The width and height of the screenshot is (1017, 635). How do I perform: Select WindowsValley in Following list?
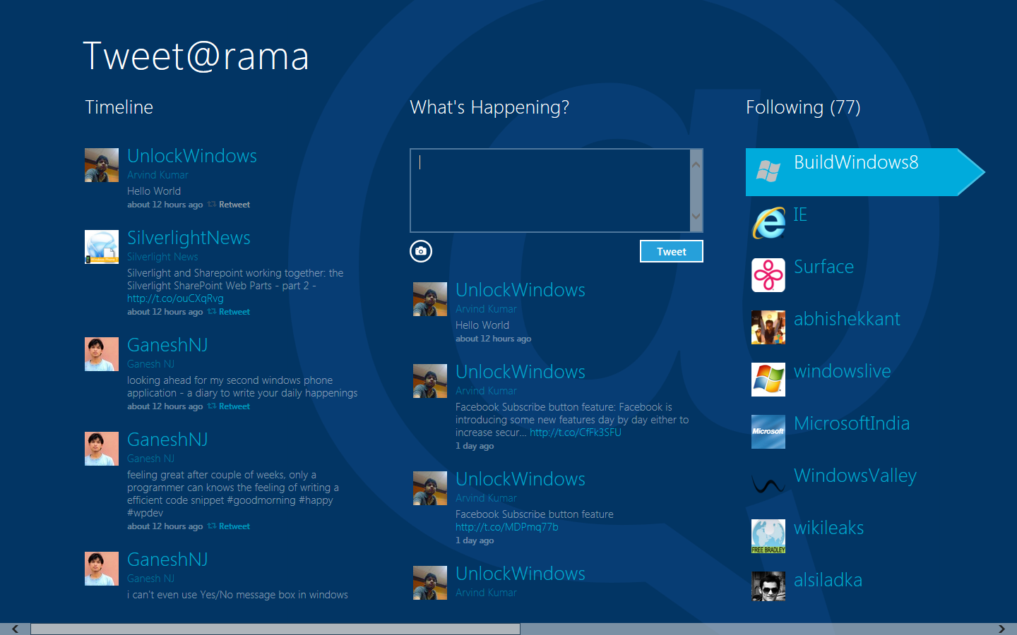tap(855, 476)
